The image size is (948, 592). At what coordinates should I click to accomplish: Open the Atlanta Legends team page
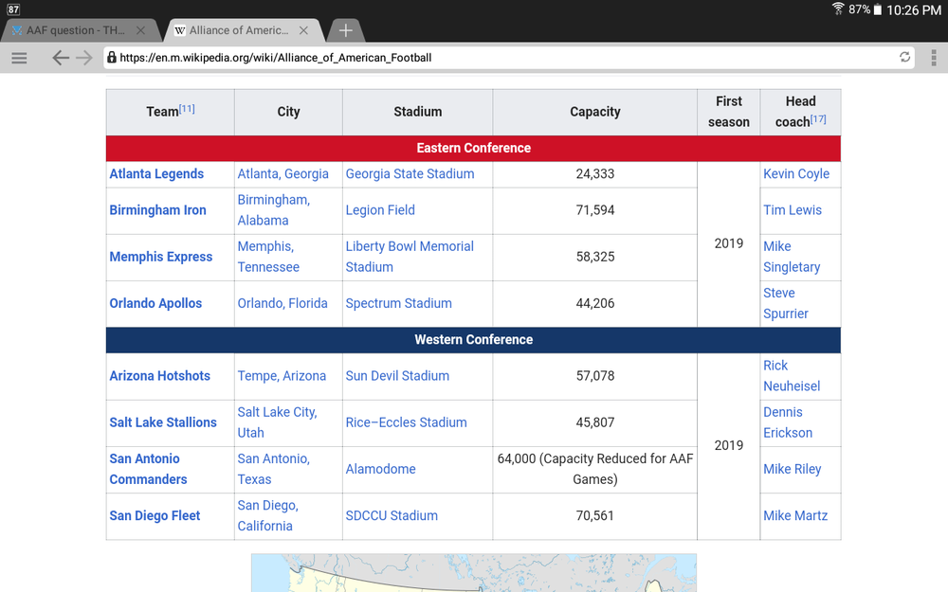pos(156,174)
